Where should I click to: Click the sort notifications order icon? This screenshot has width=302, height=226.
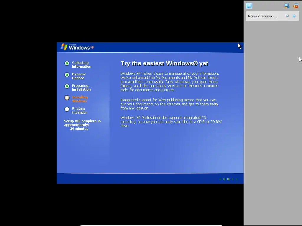tap(287, 6)
